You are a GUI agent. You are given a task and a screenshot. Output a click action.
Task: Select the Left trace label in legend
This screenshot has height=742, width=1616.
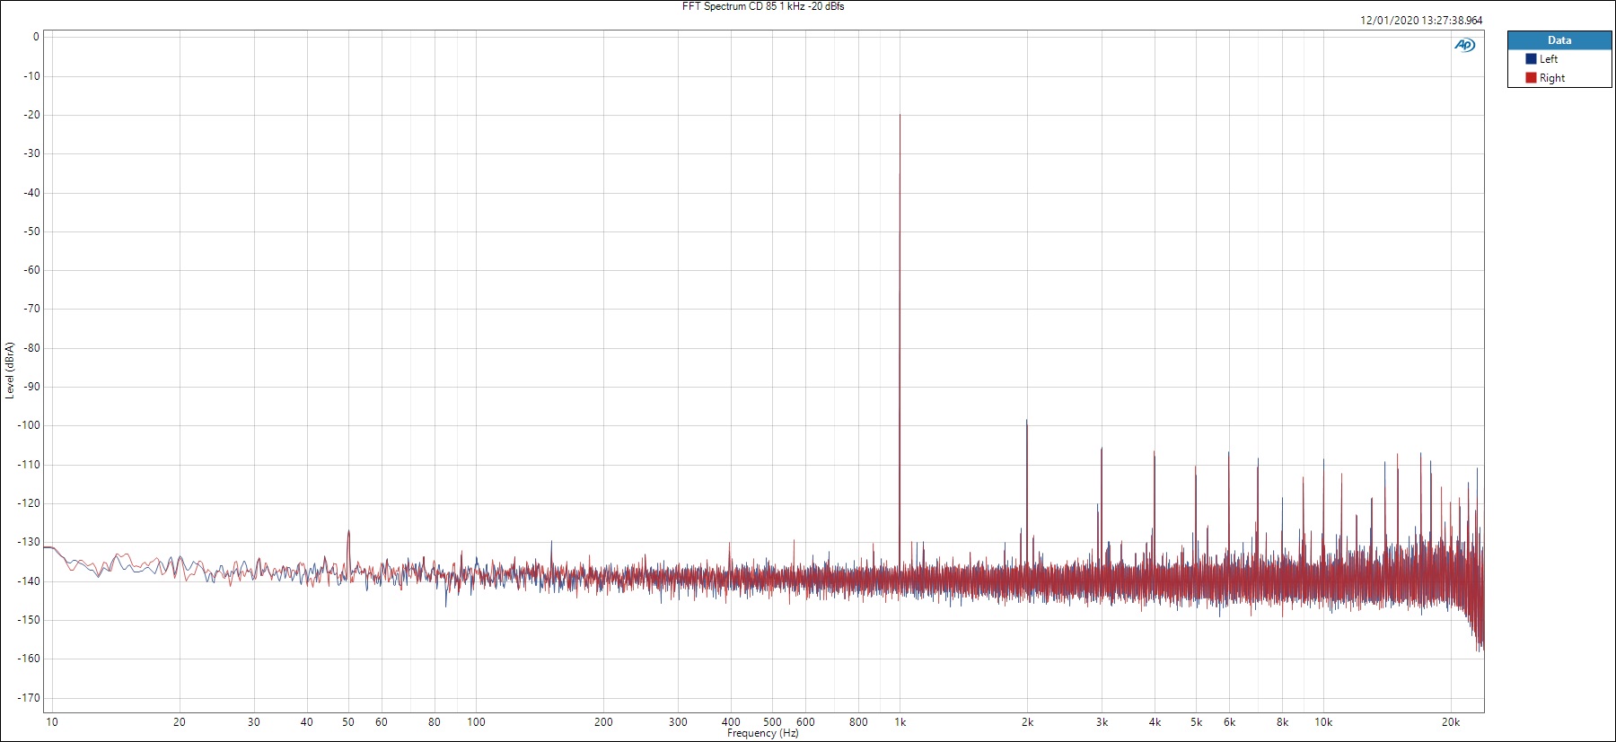[1549, 59]
